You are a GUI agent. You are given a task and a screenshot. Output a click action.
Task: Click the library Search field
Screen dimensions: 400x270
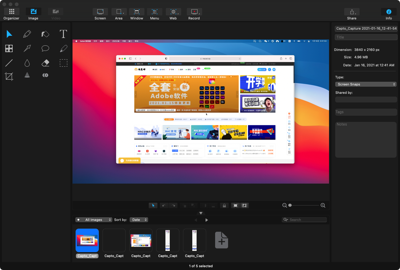click(x=304, y=220)
